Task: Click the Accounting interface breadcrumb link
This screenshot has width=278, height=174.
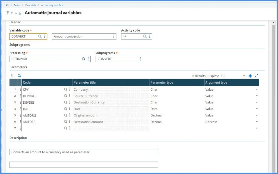Action: pos(52,5)
